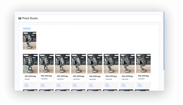Select the IMG_2505.jpg thumbnail
Screen dimensions: 183x105
point(111,64)
